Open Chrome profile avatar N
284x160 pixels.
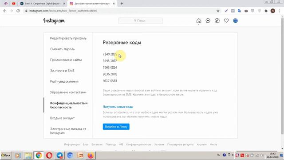click(x=273, y=11)
